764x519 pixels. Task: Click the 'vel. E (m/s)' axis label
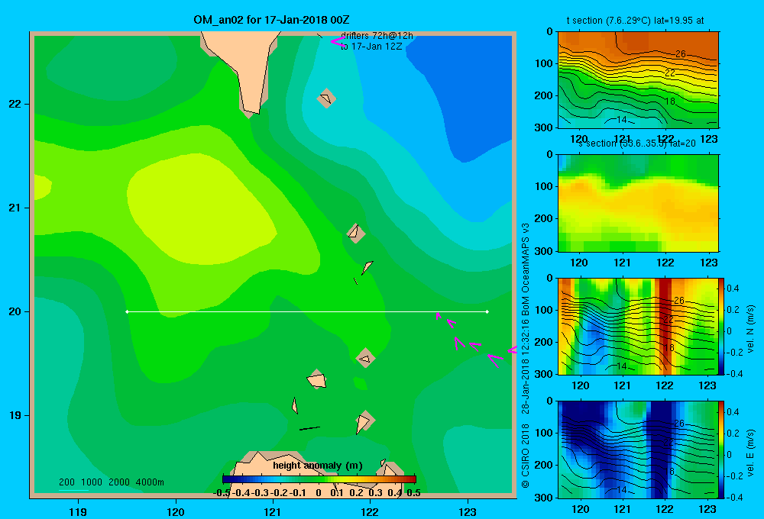750,453
